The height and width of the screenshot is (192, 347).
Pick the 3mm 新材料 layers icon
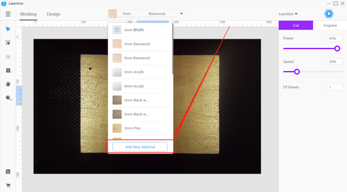click(x=117, y=30)
